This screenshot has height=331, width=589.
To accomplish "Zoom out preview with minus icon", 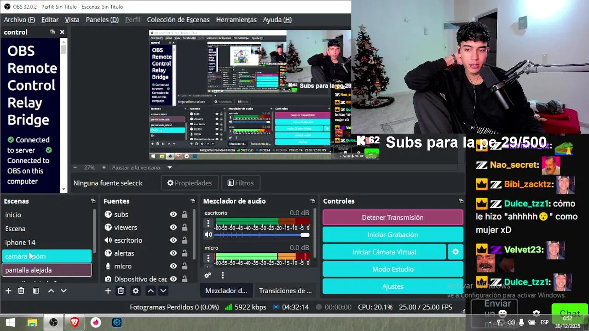I will 75,167.
